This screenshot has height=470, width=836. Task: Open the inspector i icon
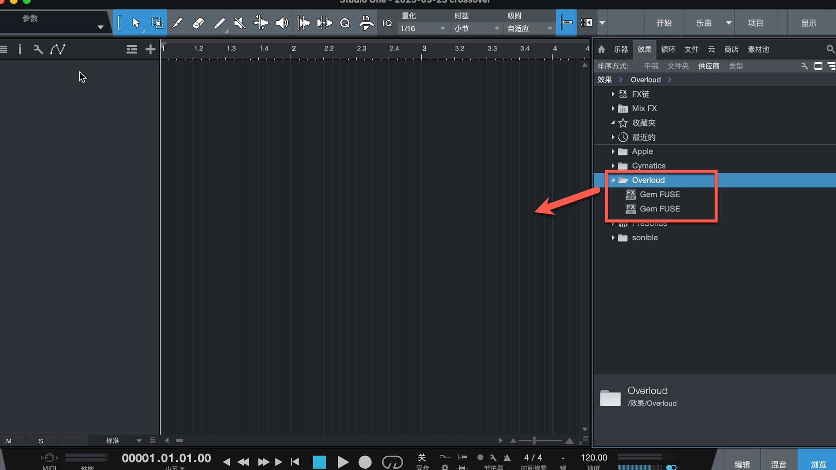[20, 49]
